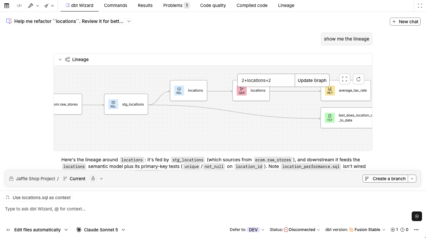
Task: Open the dropdown arrow next to broom icon
Action: click(53, 6)
